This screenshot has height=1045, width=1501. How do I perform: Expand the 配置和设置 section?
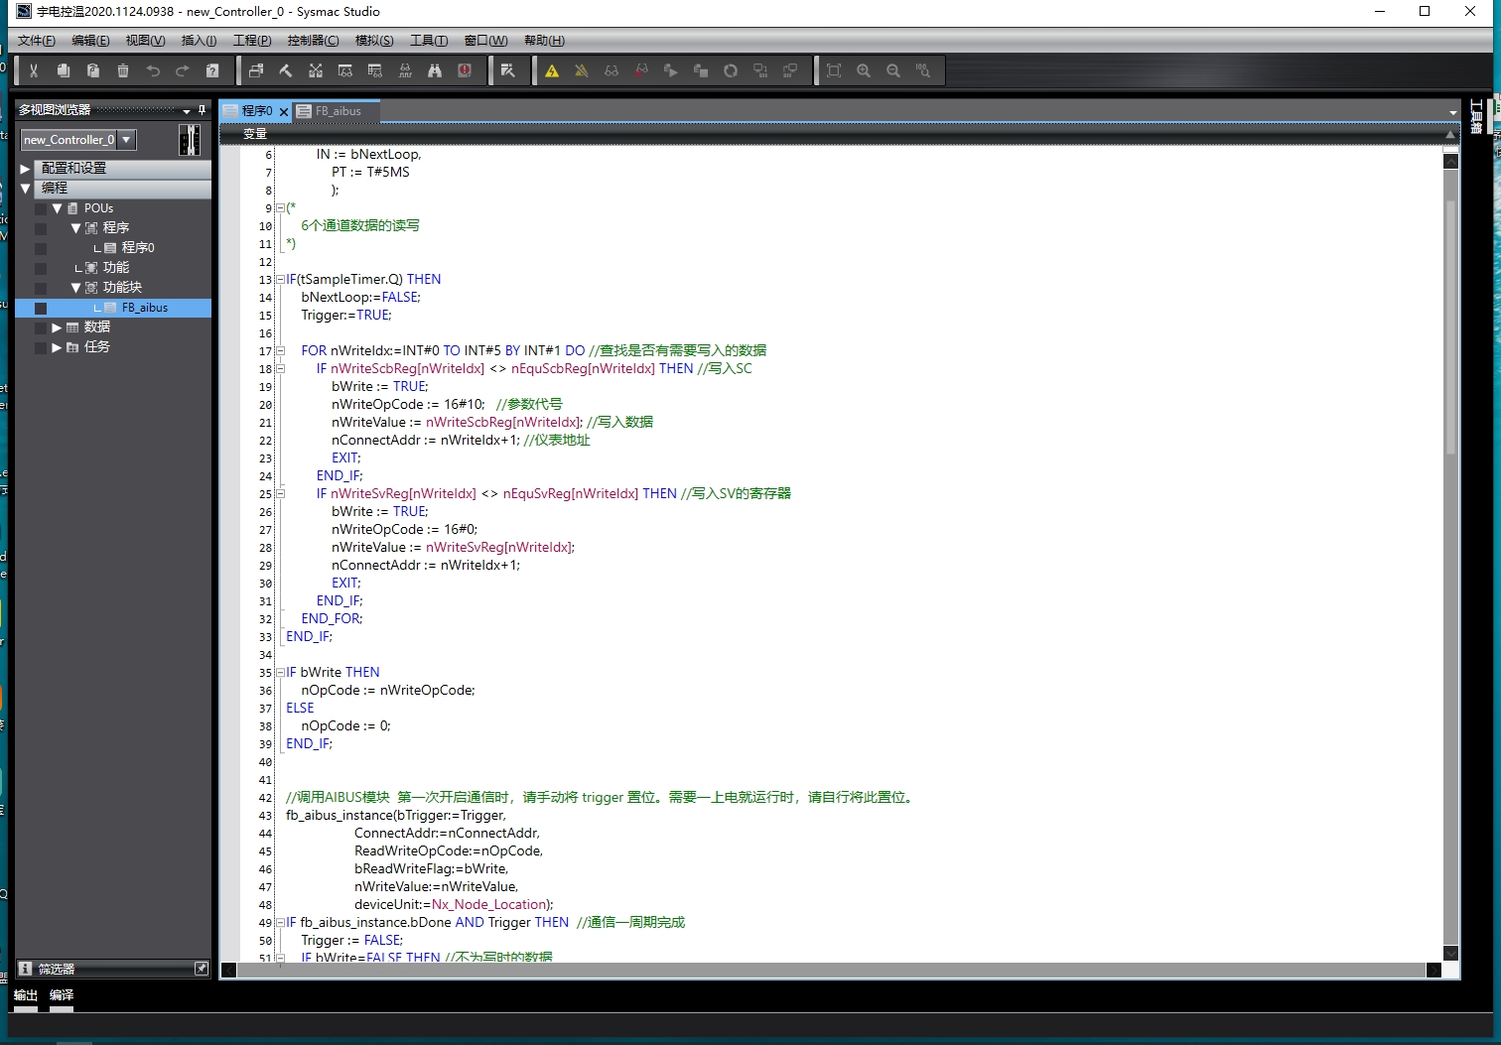[x=26, y=169]
